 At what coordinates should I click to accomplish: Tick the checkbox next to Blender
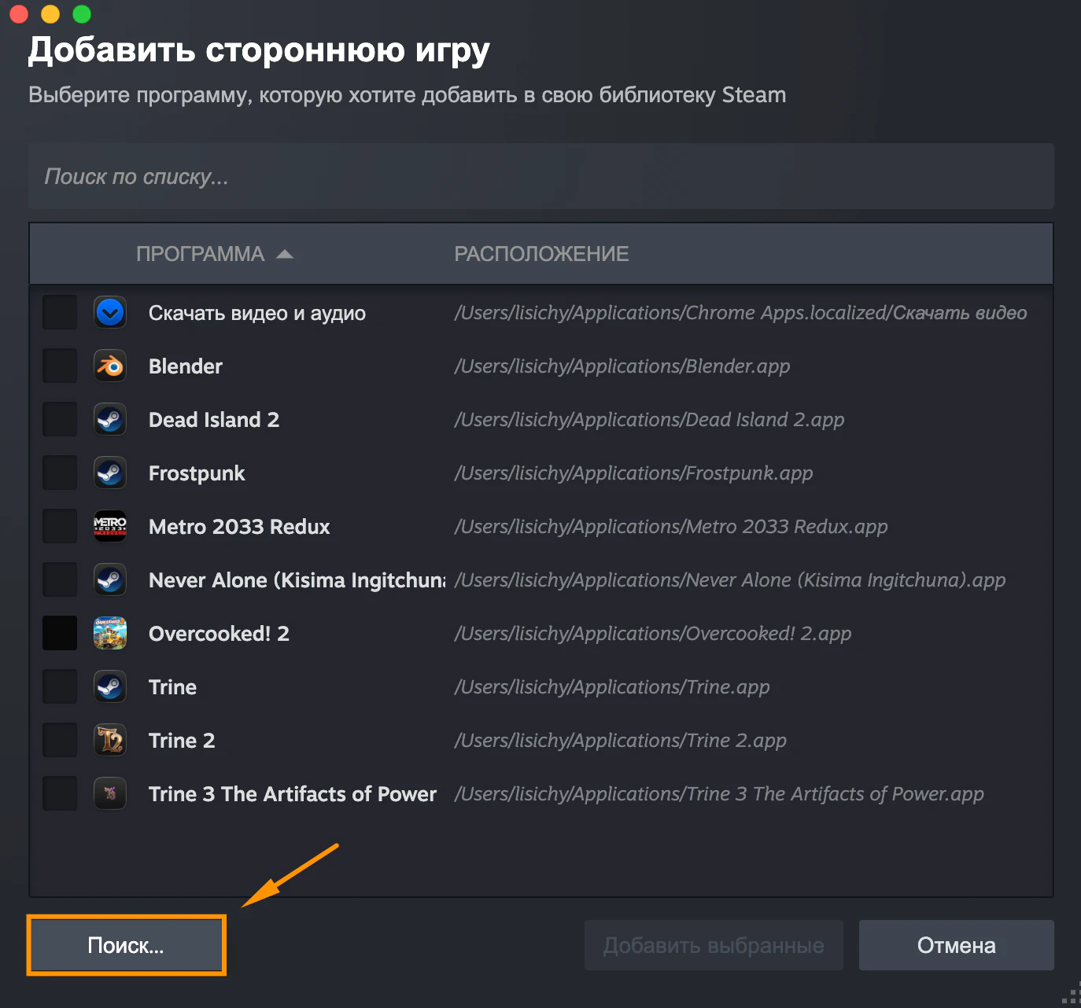(60, 366)
